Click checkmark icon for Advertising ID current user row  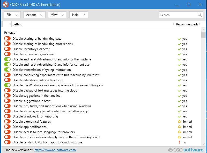179,65
